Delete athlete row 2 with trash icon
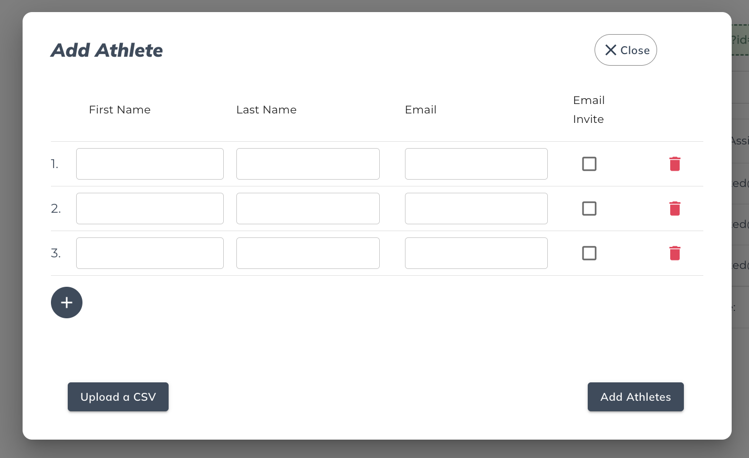 point(675,209)
